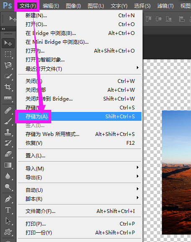Click the align top edges icon
Image resolution: width=191 pixels, height=242 pixels.
tap(149, 19)
